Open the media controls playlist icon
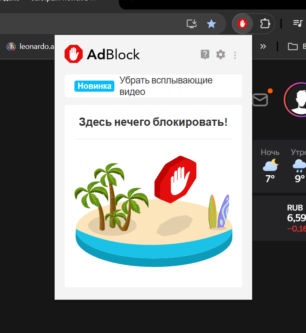 (297, 23)
